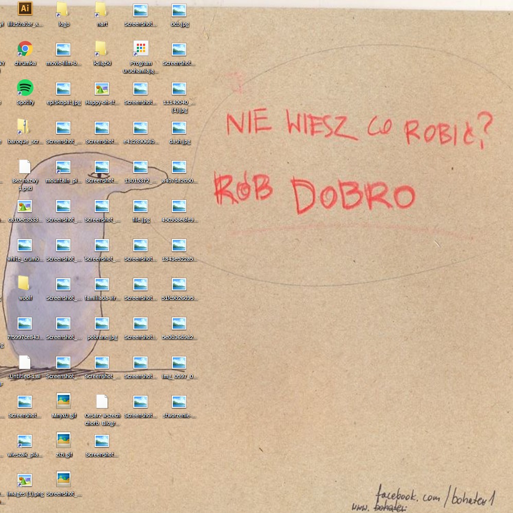Image resolution: width=513 pixels, height=513 pixels.
Task: Click the nart folder shortcut
Action: [101, 9]
